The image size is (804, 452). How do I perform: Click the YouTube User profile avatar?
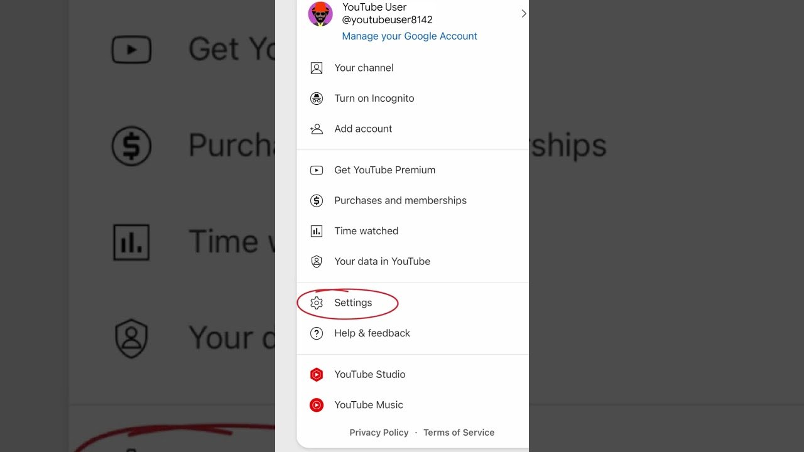tap(320, 14)
